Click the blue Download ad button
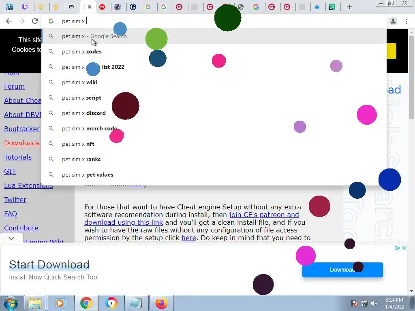The image size is (415, 311). click(x=342, y=270)
